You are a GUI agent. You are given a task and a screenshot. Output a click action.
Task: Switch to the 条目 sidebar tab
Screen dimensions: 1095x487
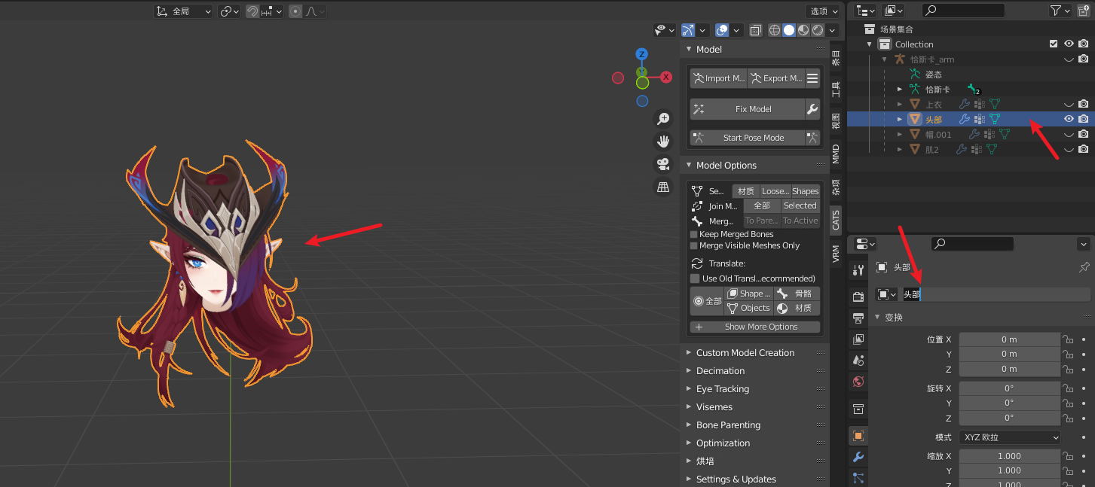[x=836, y=58]
